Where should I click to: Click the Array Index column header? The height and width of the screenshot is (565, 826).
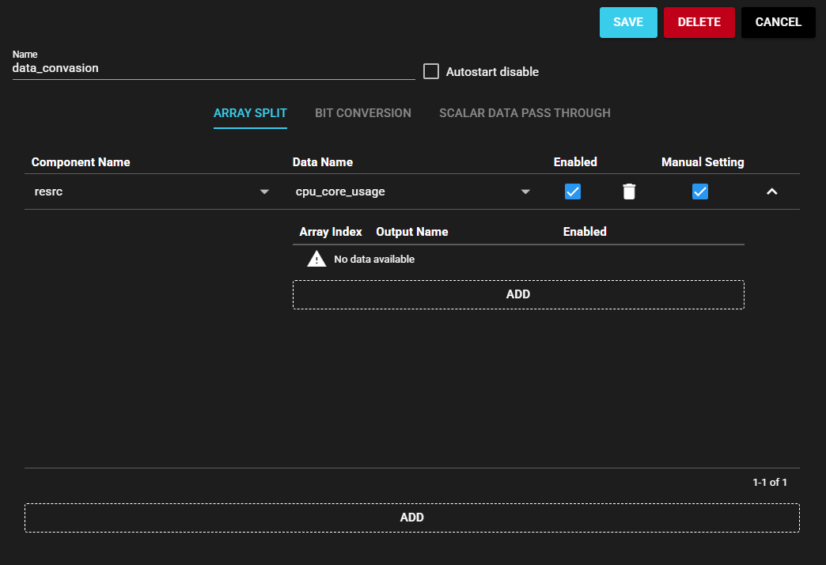331,232
